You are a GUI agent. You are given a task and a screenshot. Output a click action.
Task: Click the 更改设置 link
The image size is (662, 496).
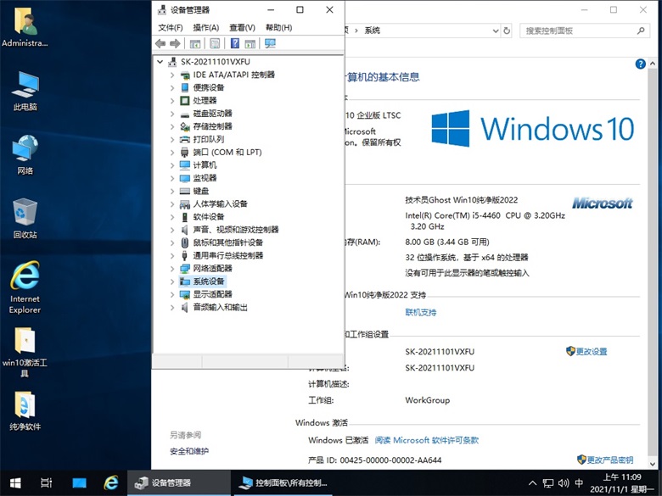pyautogui.click(x=591, y=352)
